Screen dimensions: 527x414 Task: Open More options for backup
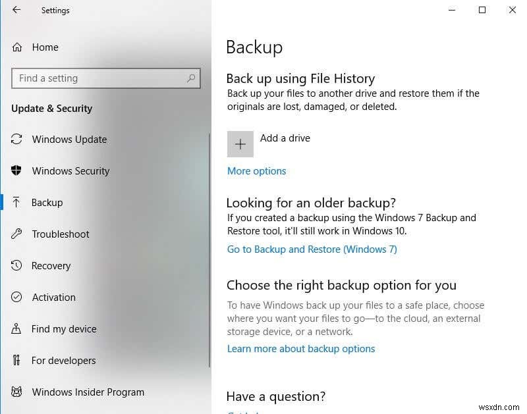(256, 170)
